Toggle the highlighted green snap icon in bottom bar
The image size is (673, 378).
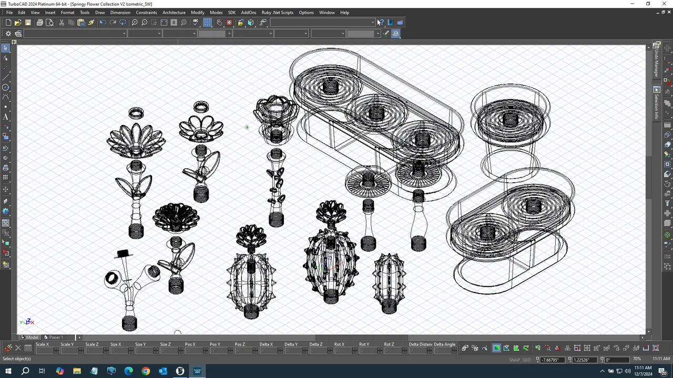point(496,348)
